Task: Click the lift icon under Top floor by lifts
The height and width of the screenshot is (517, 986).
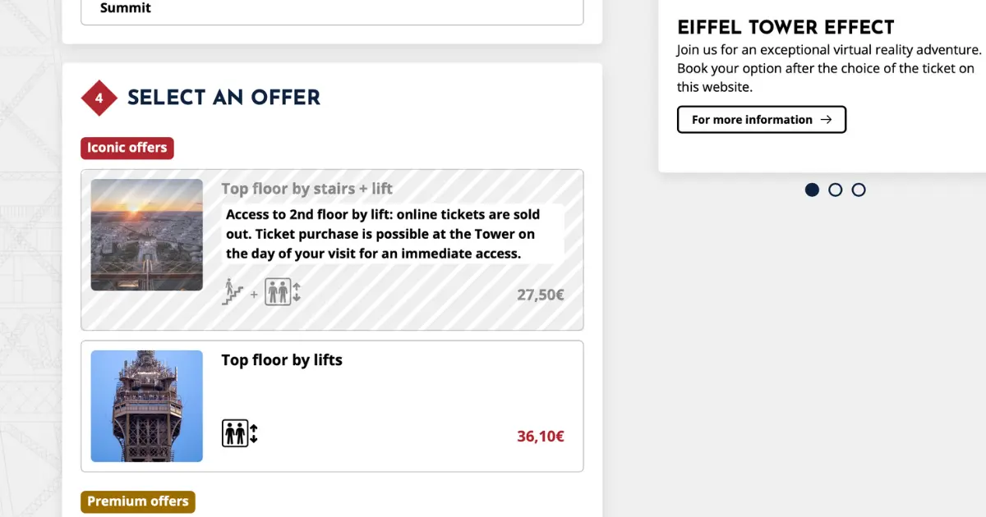Action: [240, 432]
